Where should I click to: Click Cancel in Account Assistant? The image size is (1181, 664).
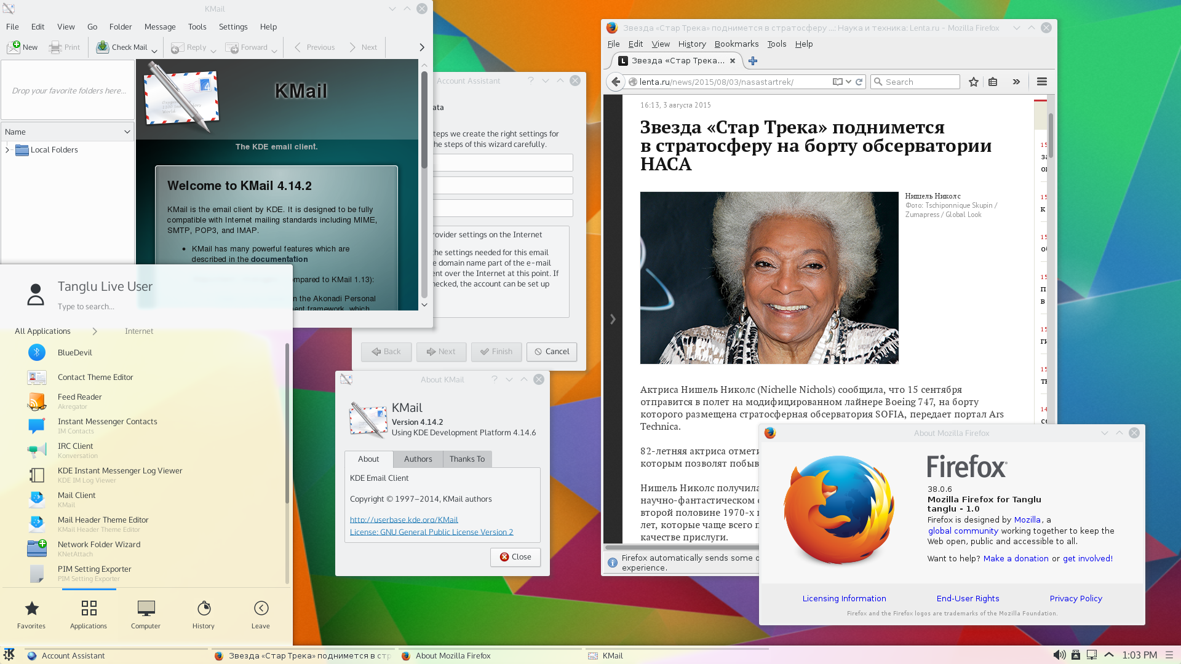tap(552, 352)
